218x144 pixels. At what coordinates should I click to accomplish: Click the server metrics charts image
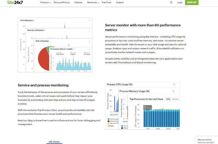[55, 45]
